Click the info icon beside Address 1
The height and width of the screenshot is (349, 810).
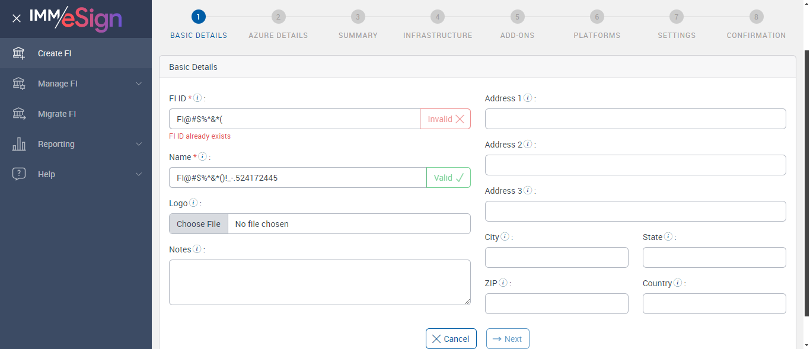pos(528,98)
